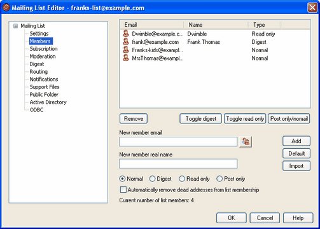Select the Normal radio button

pos(122,179)
